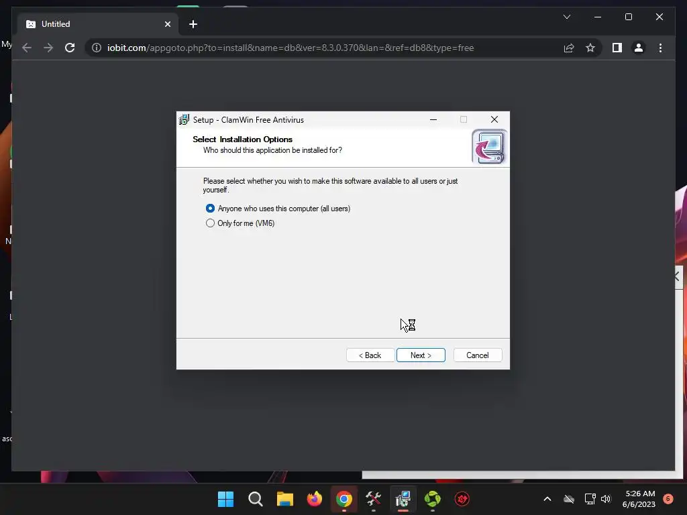Close the ClamWin setup dialog
The image size is (687, 515).
tap(494, 119)
